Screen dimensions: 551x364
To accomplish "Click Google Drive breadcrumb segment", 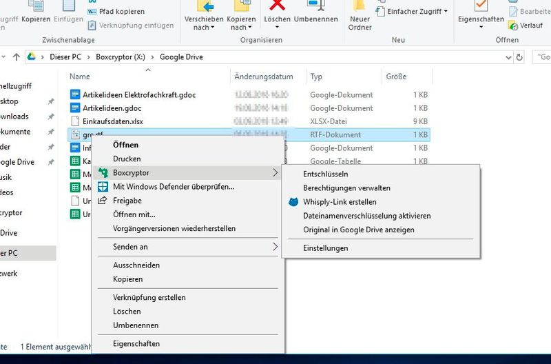I will [181, 57].
